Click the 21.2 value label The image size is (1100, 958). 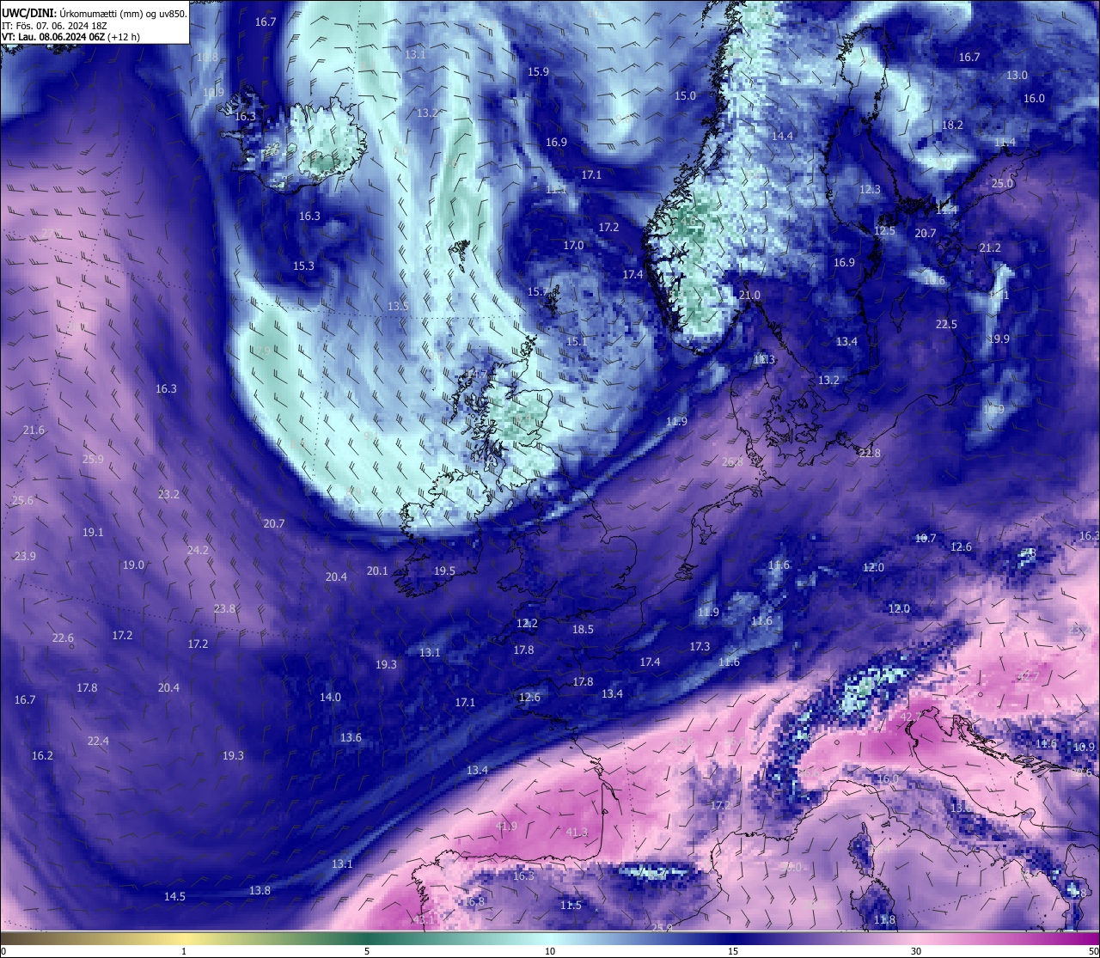[x=990, y=248]
